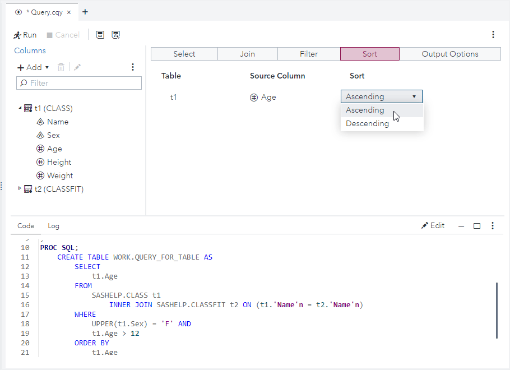510x370 pixels.
Task: Open the top-right toolbar overflow menu
Action: [x=493, y=35]
